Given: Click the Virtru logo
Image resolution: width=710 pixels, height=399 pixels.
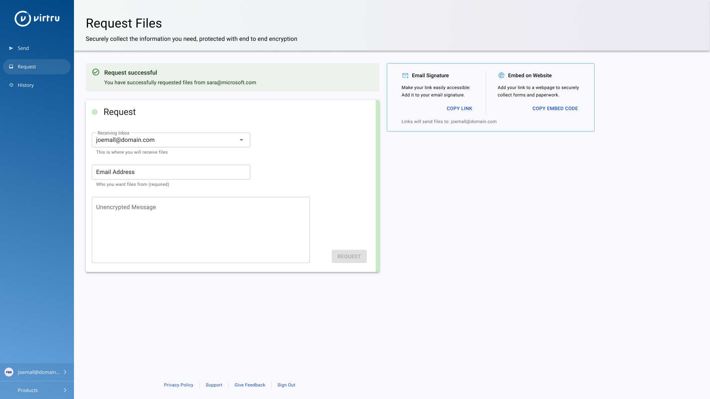Looking at the screenshot, I should tap(37, 18).
